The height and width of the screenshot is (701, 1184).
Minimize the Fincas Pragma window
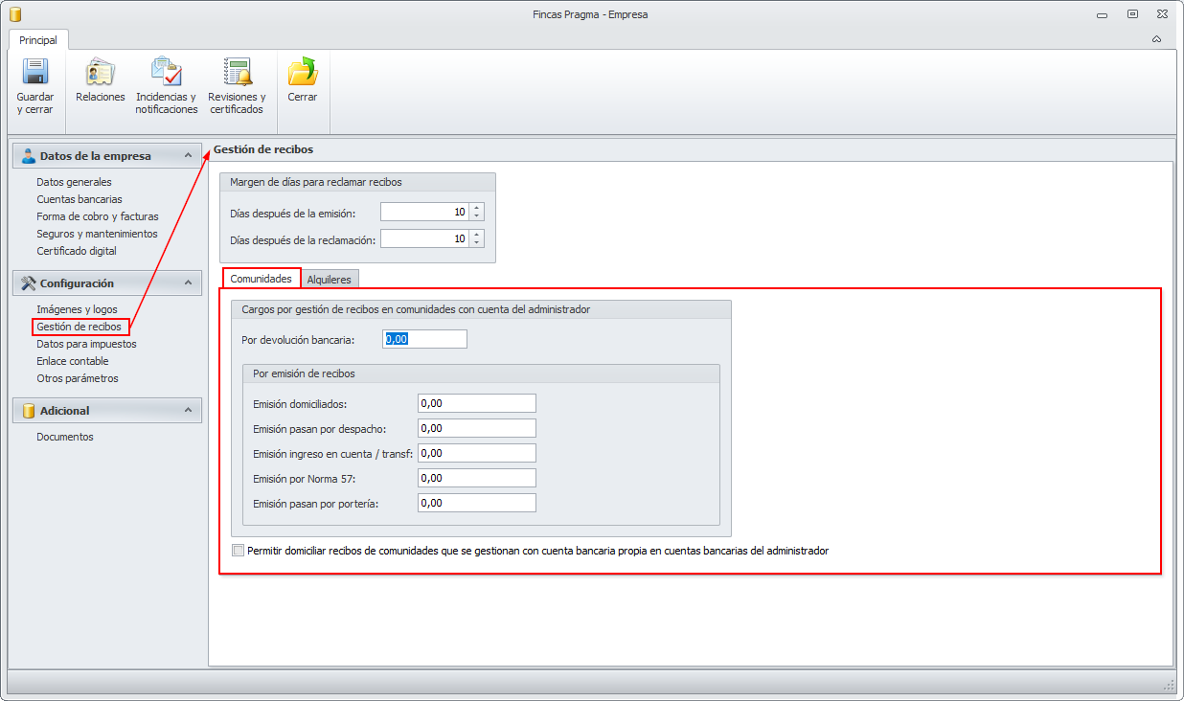[1103, 14]
